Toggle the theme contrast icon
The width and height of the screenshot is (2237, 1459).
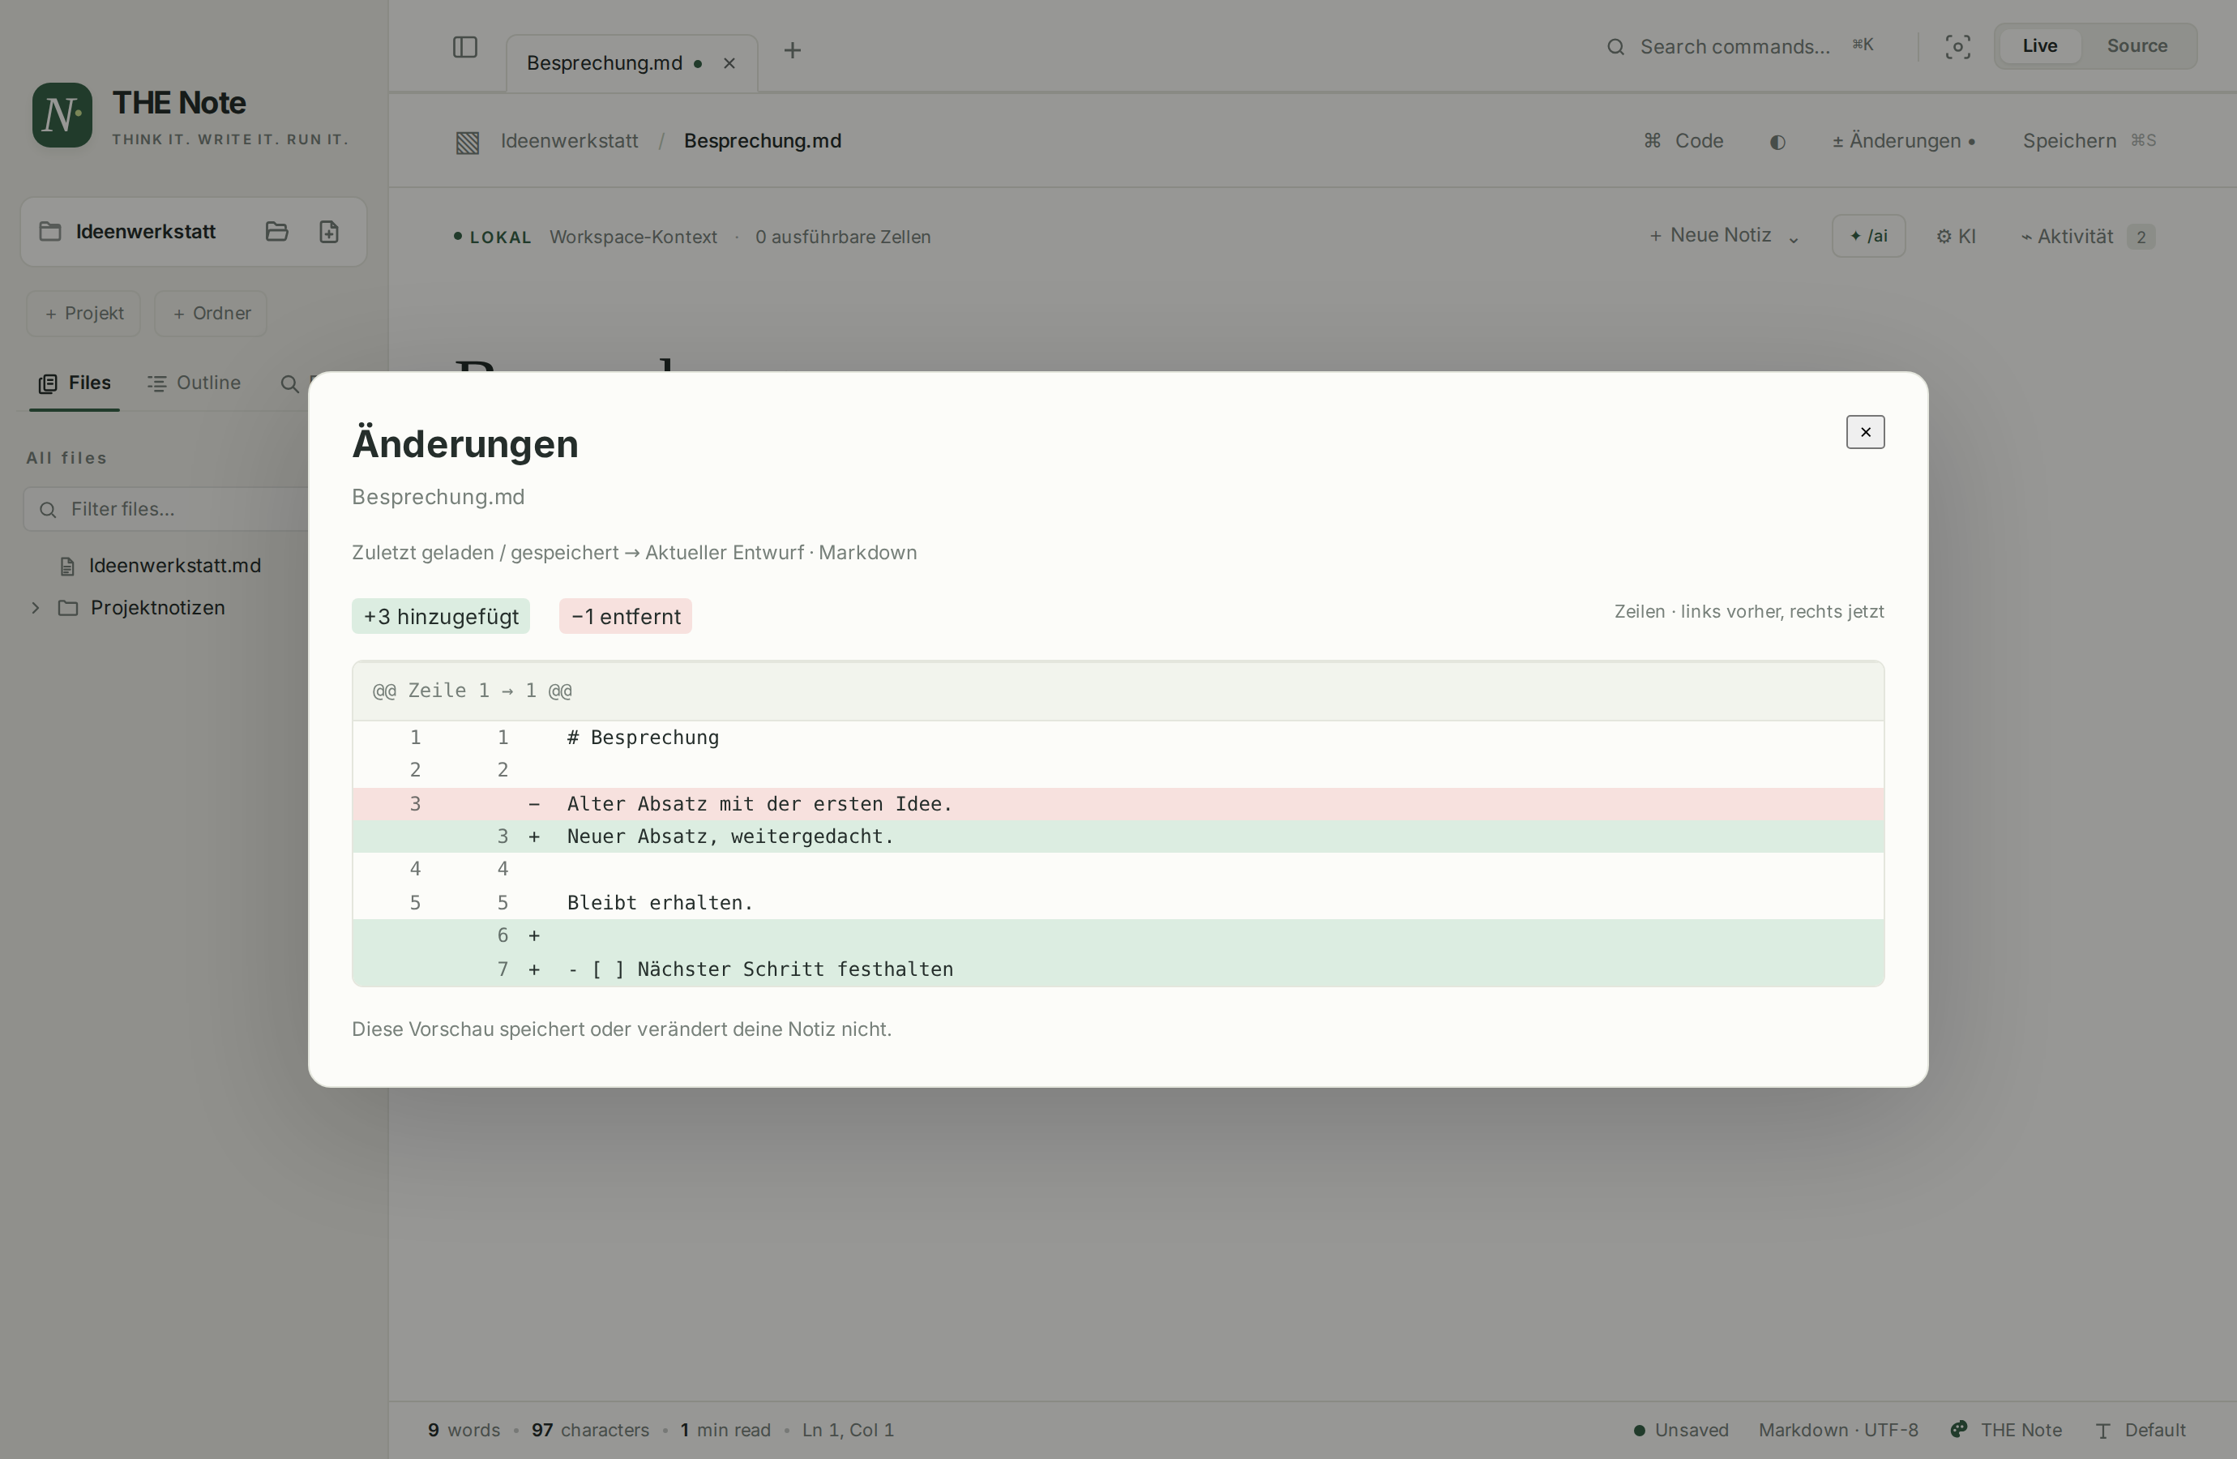click(x=1777, y=142)
